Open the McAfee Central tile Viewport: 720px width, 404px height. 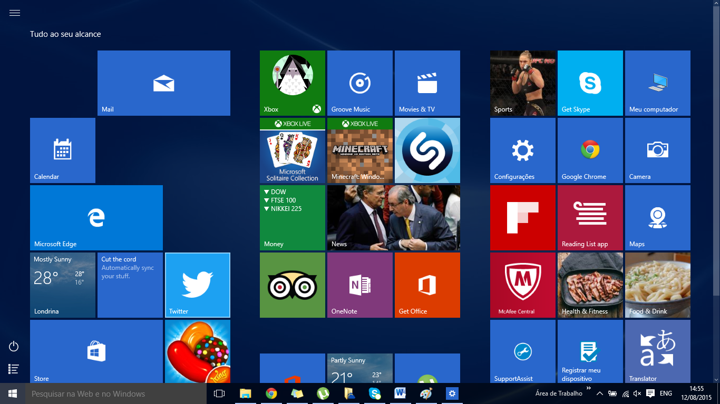(523, 285)
